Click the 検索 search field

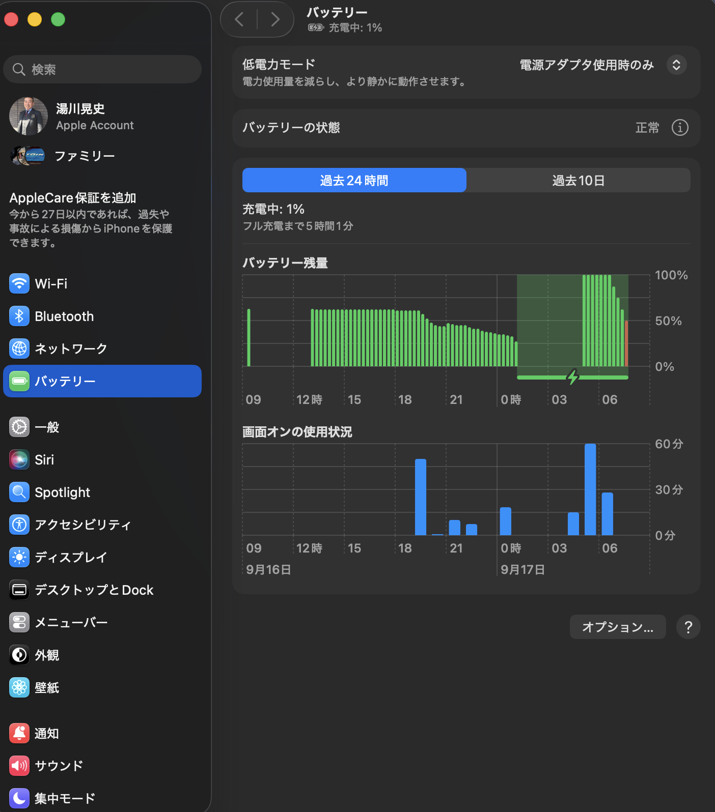click(x=102, y=69)
